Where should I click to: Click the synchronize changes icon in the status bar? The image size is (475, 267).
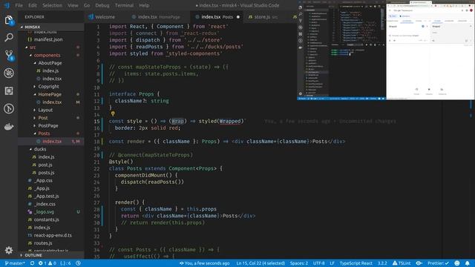32,263
